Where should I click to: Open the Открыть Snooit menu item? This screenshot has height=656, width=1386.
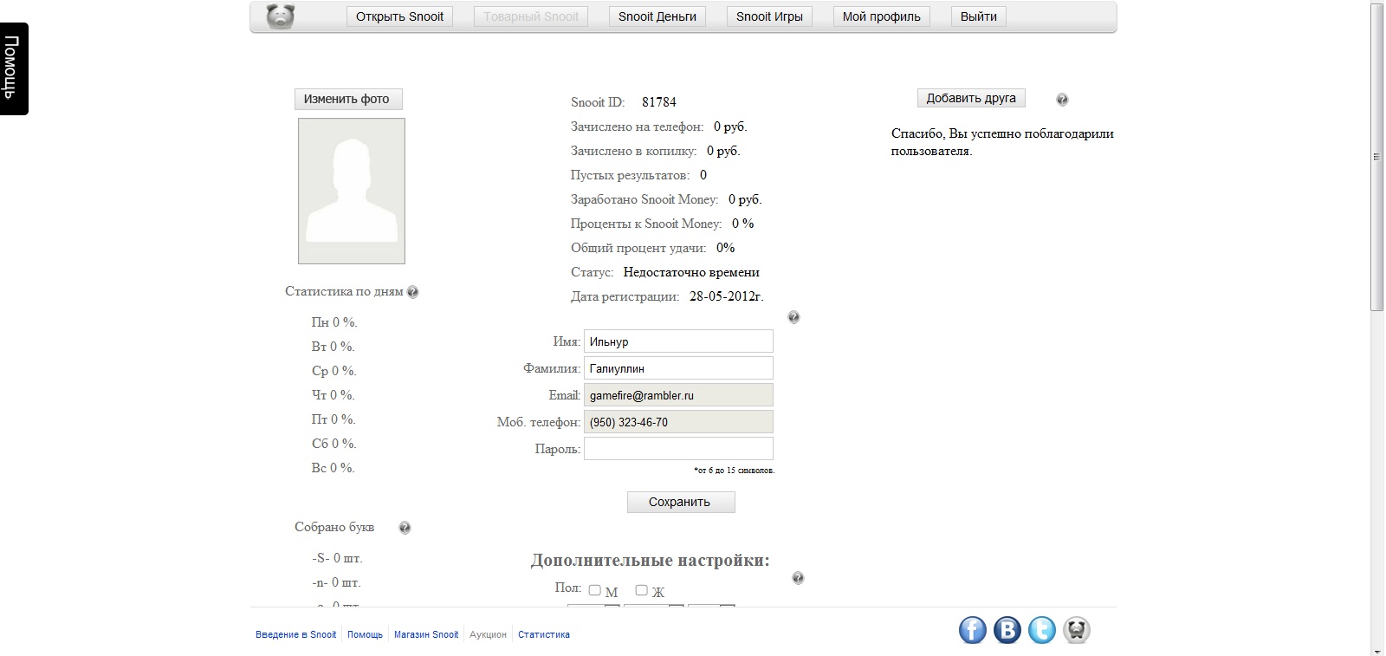[x=399, y=16]
